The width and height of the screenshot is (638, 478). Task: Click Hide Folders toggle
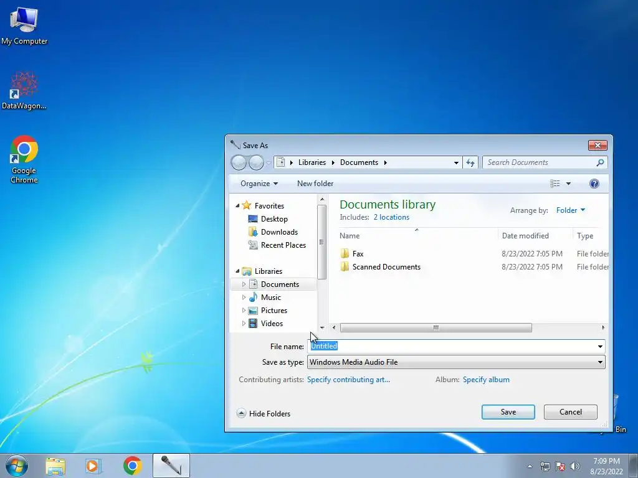(x=264, y=414)
